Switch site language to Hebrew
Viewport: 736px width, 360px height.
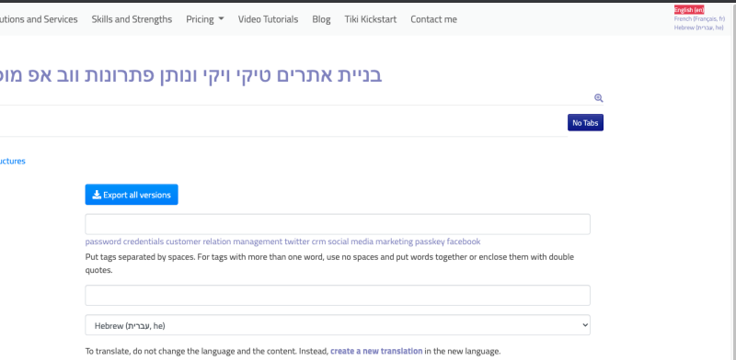(698, 28)
